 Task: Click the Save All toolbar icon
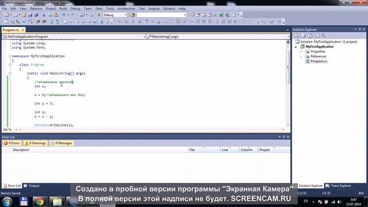click(x=36, y=15)
